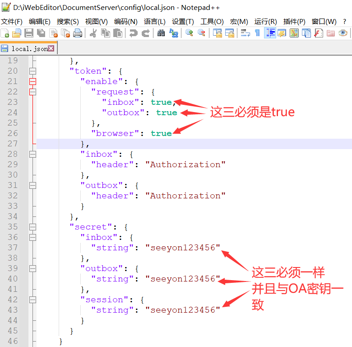Close the current document from the toolbar
The height and width of the screenshot is (347, 352).
pos(53,33)
